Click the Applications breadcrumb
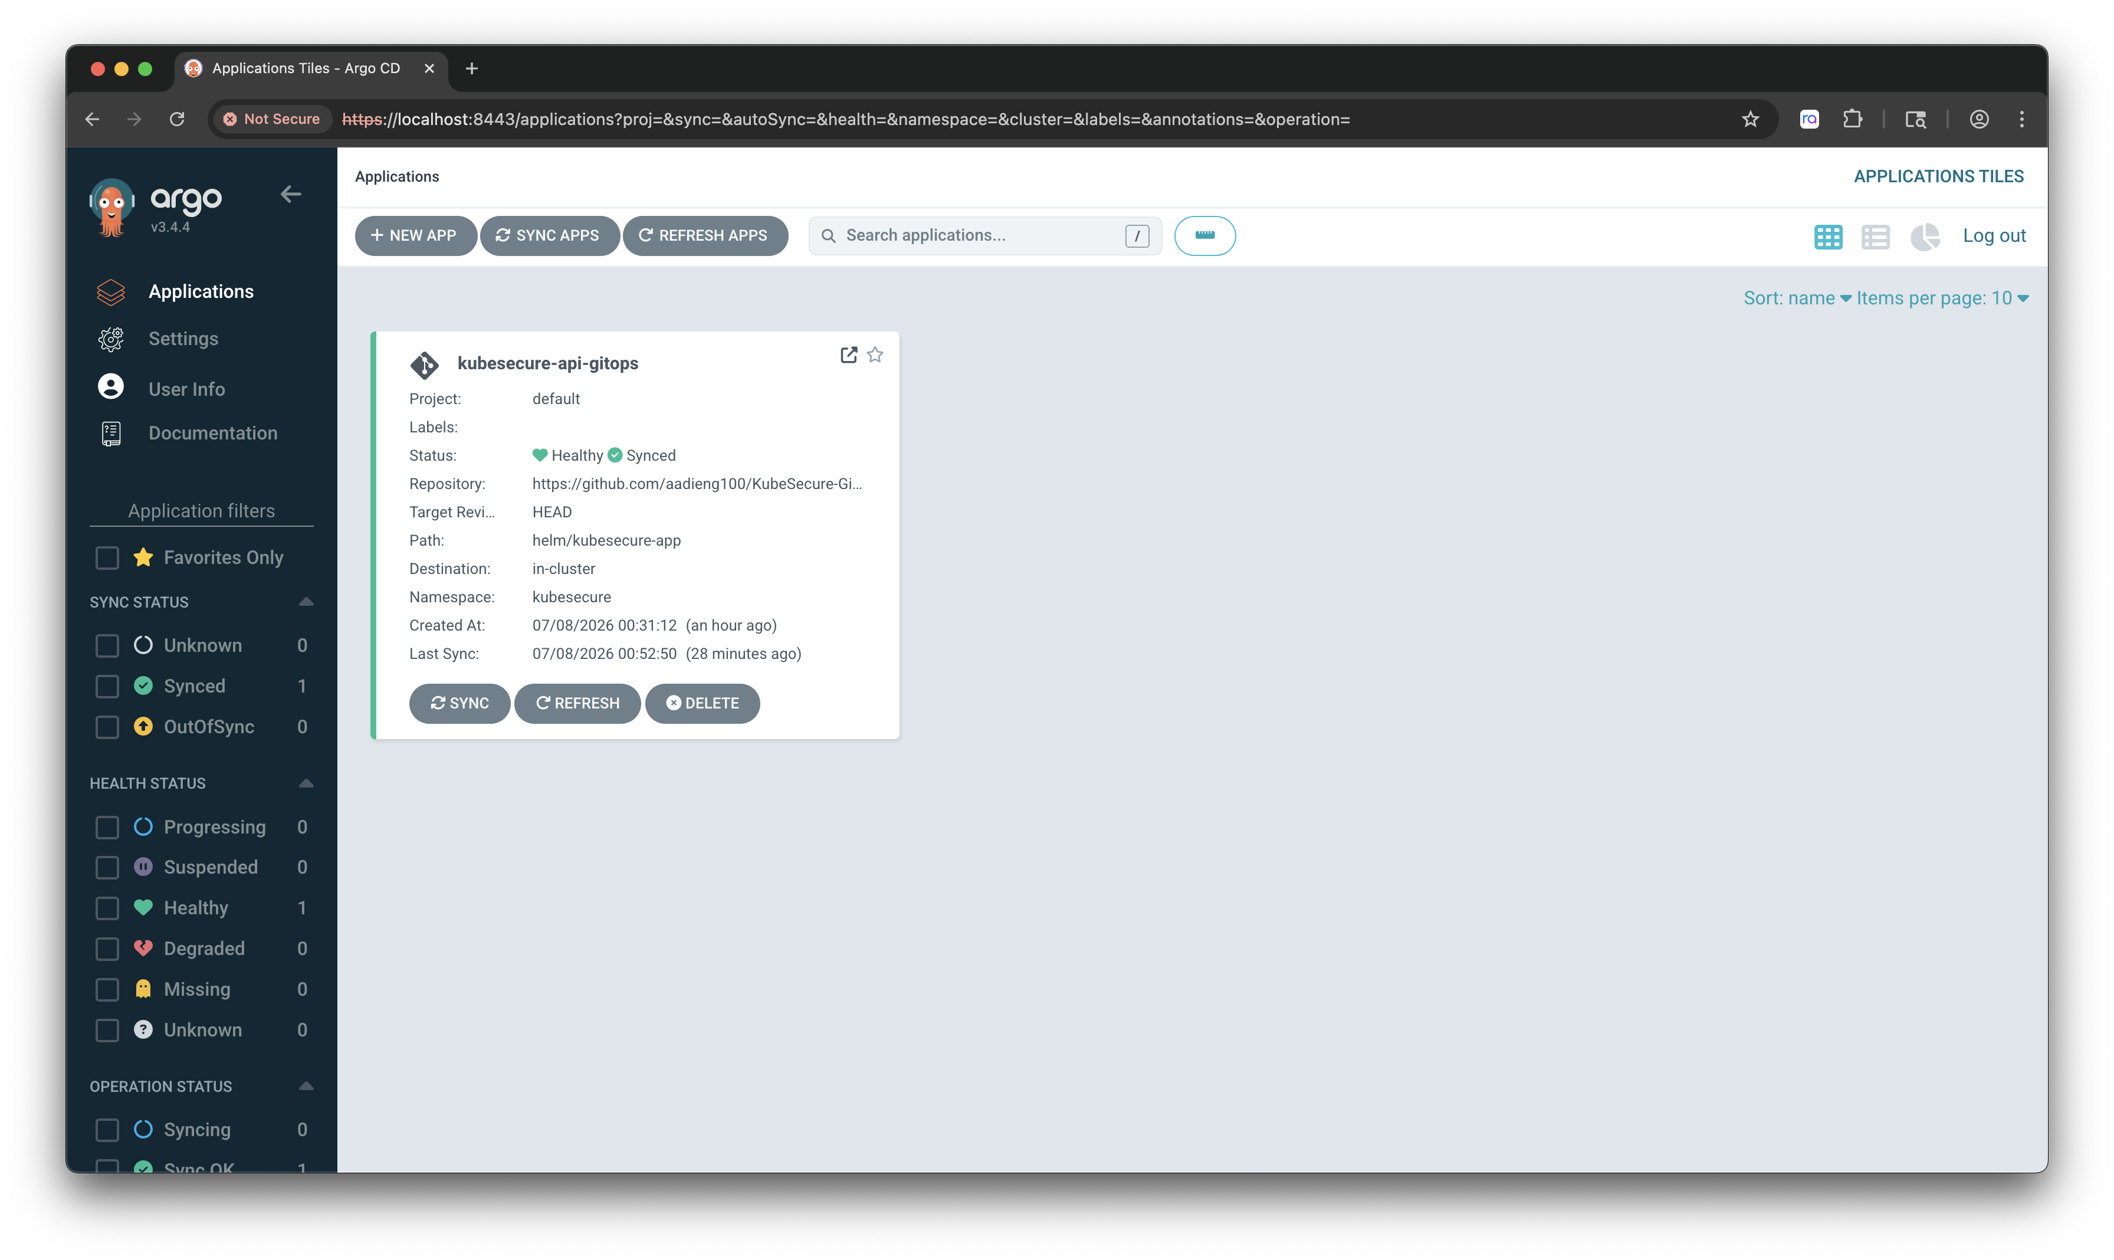Image resolution: width=2114 pixels, height=1260 pixels. point(398,176)
